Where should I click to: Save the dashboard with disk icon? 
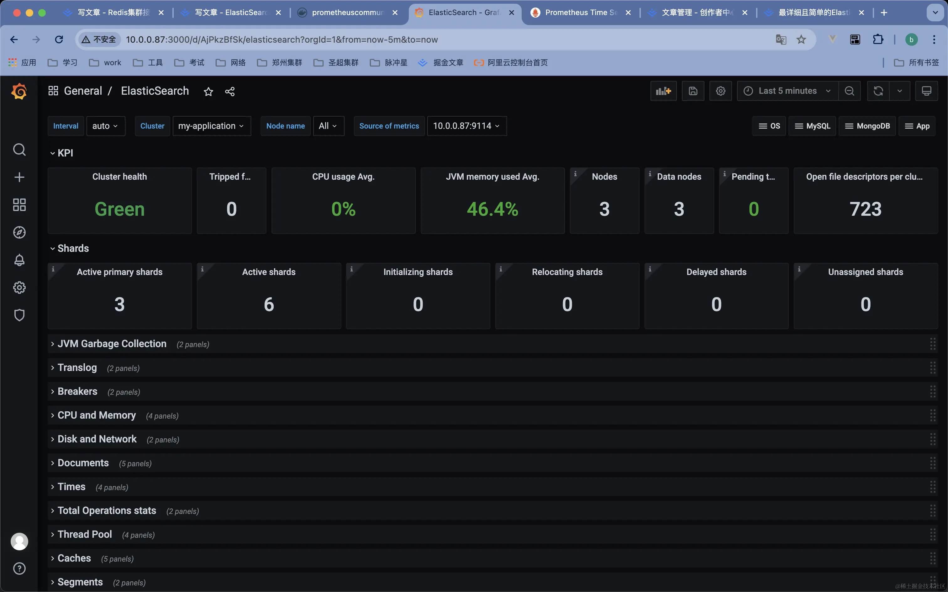point(693,91)
